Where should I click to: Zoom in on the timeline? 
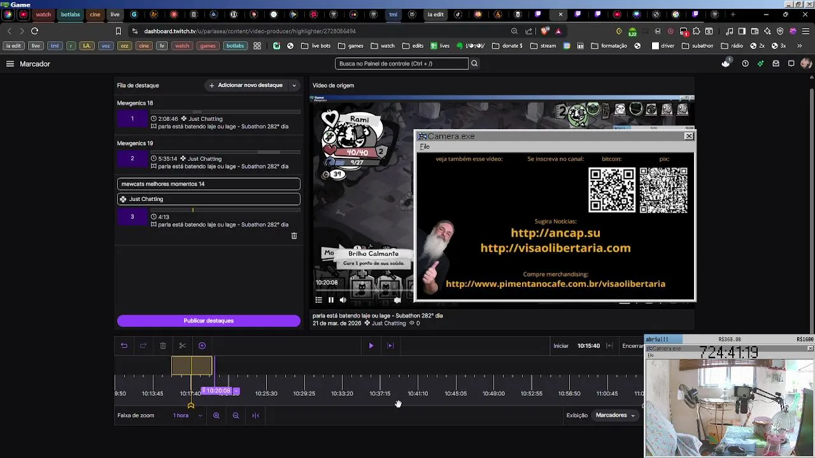(216, 415)
